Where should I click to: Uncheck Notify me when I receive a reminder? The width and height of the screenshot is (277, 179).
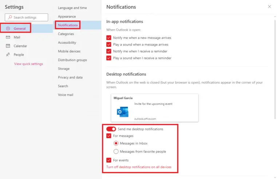[108, 51]
